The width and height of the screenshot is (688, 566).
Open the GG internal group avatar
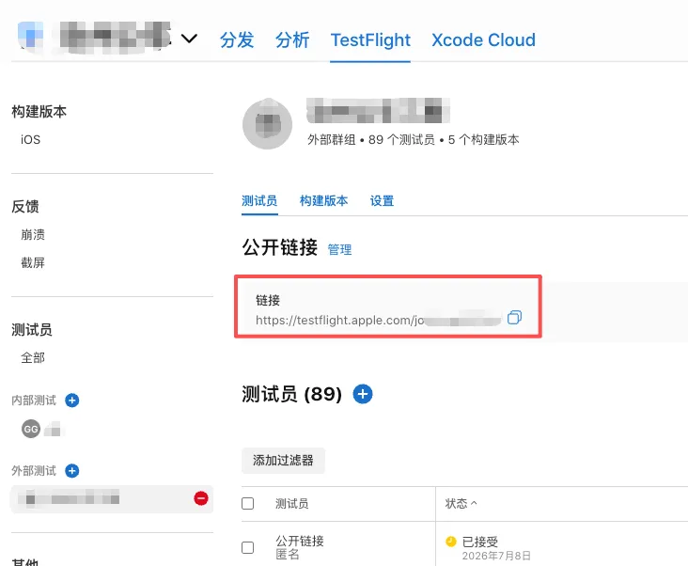pyautogui.click(x=31, y=429)
